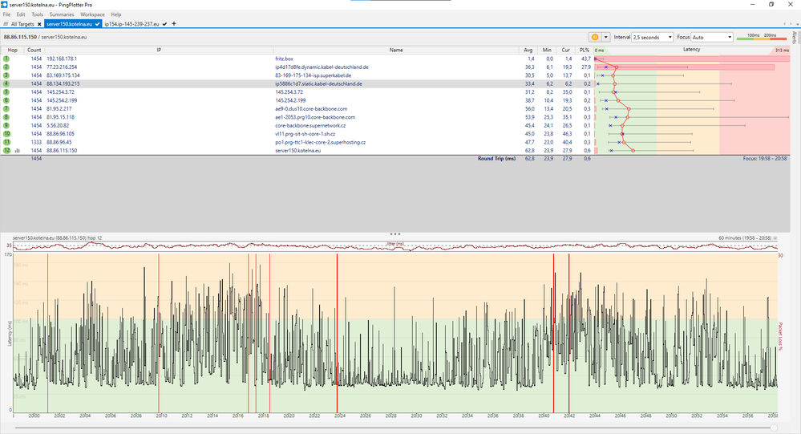Select ae9-0.dus10.core-backbone.com hop name
801x434 pixels.
[311, 109]
